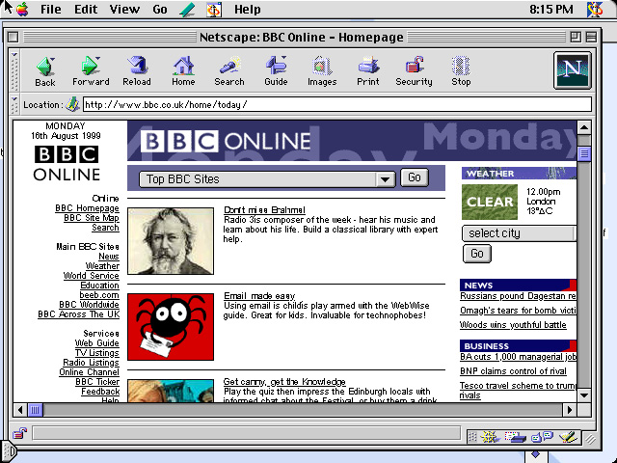Print the page using Print icon

coord(368,70)
